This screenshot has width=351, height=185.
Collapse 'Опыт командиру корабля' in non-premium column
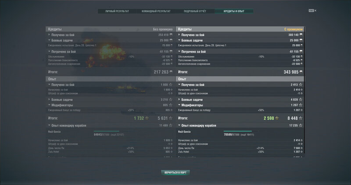click(x=49, y=126)
